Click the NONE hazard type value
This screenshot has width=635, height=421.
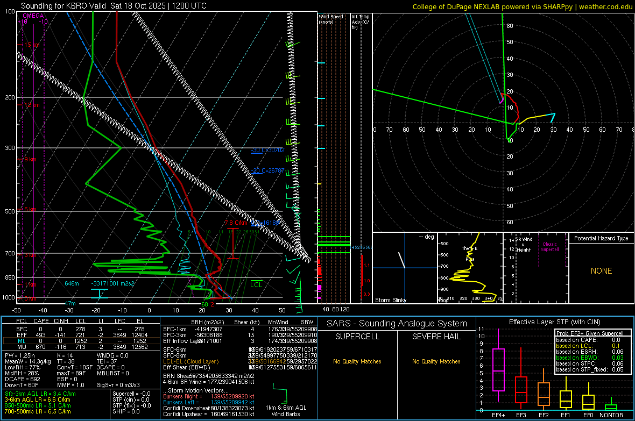tap(601, 271)
